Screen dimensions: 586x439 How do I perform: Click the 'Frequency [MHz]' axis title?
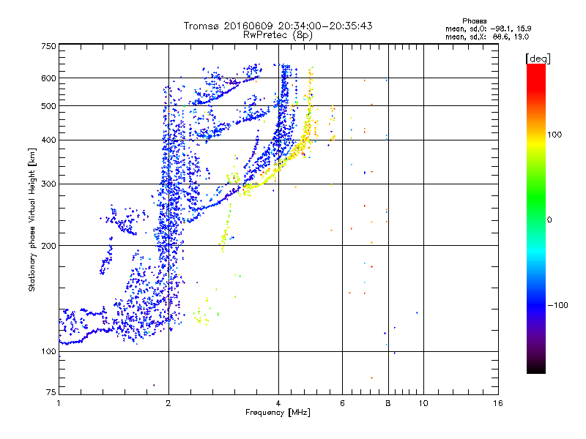(x=278, y=413)
